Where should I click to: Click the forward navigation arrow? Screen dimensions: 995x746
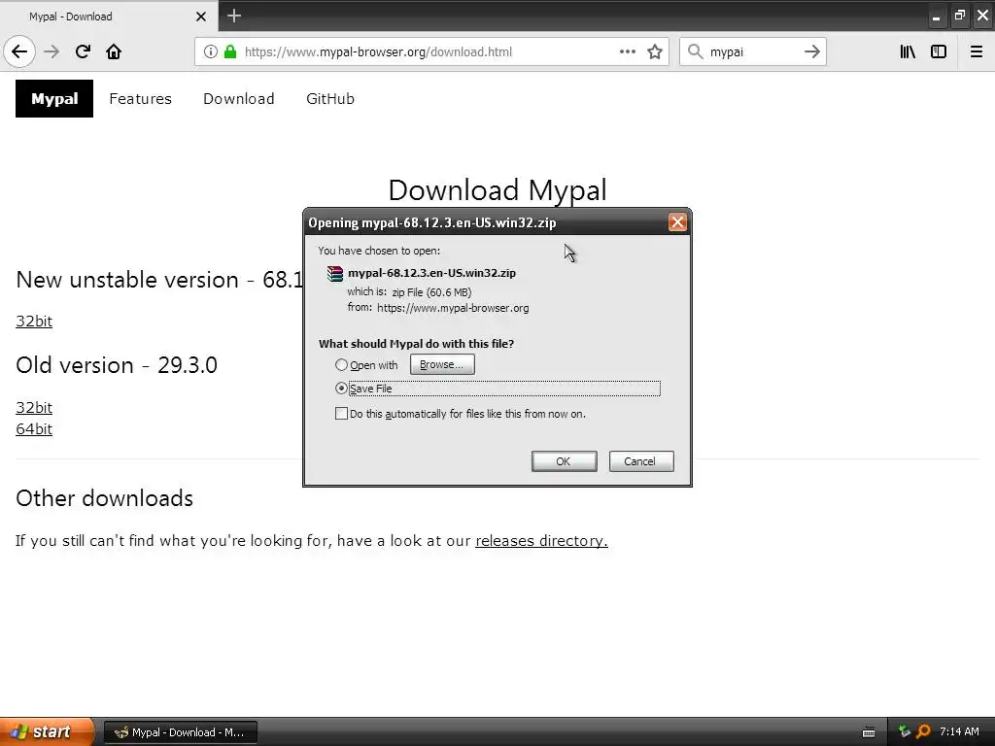tap(51, 51)
